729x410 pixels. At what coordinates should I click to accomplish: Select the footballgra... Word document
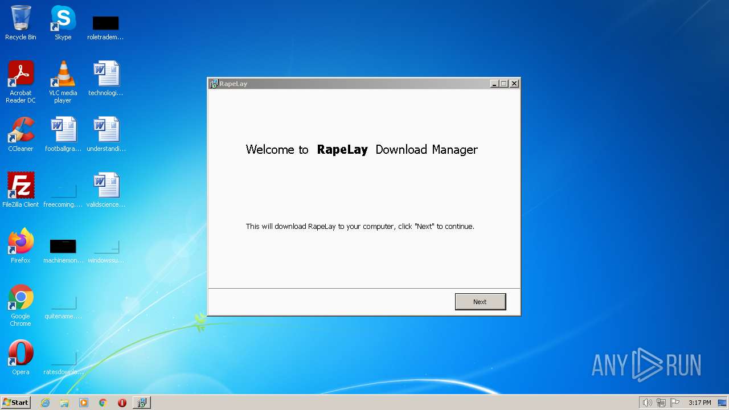pos(63,134)
